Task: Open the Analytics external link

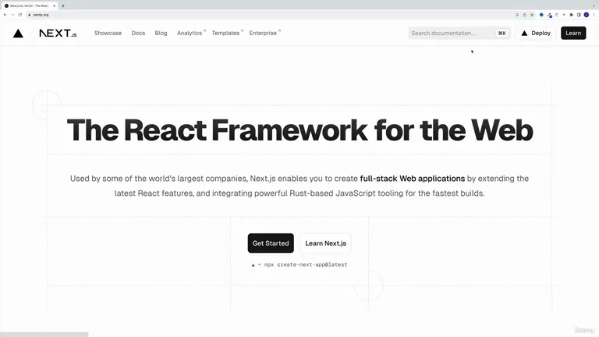Action: click(x=191, y=34)
